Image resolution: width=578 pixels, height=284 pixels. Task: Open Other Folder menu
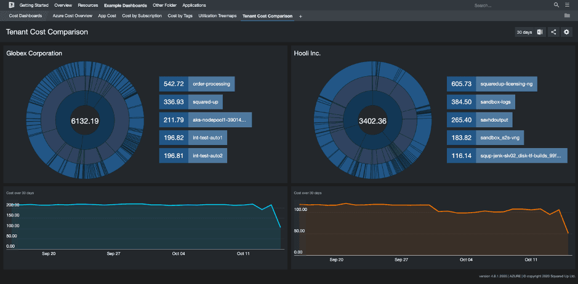164,5
